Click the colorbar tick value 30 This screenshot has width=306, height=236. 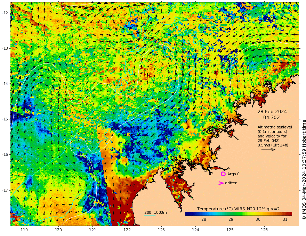(258, 219)
